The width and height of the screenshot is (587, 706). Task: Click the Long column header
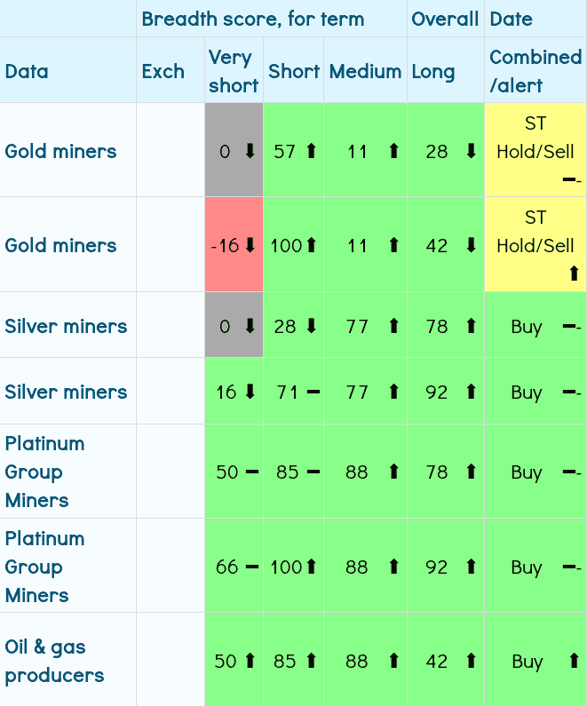(x=433, y=71)
